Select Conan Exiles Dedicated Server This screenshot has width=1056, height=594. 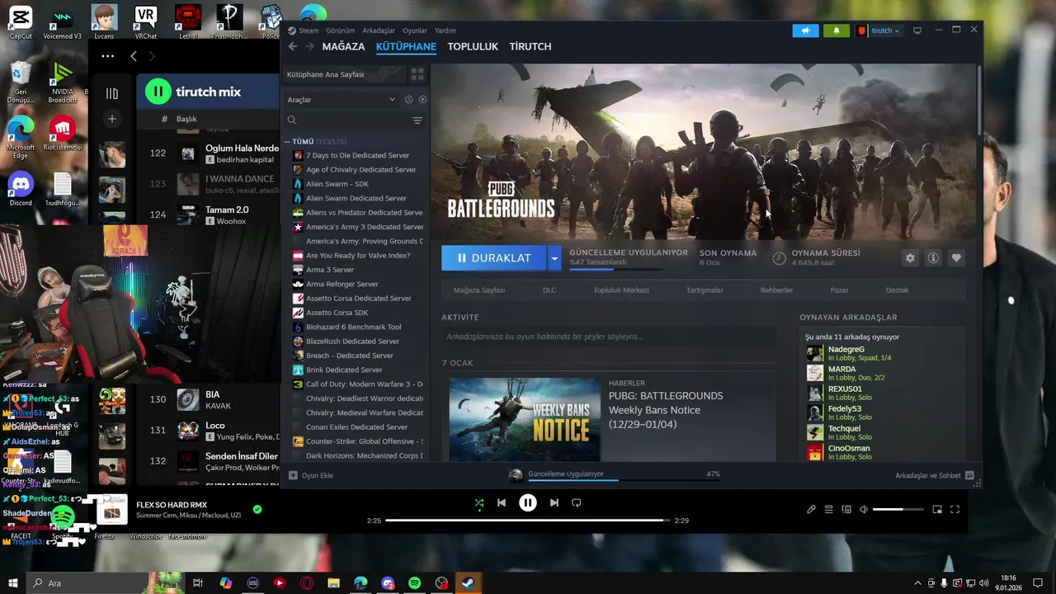(356, 427)
